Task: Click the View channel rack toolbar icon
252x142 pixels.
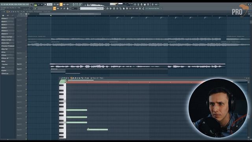Action: click(x=114, y=8)
